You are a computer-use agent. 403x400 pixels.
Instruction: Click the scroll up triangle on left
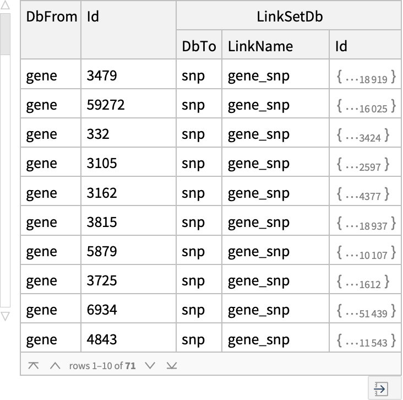(x=5, y=7)
